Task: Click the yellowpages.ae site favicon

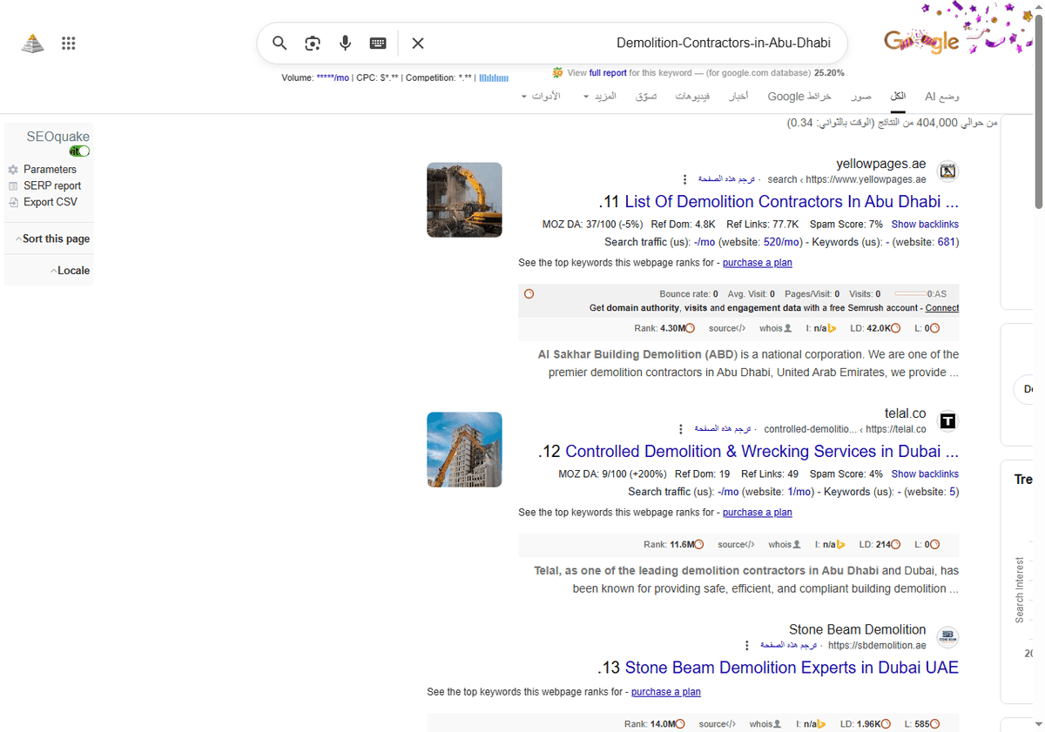Action: tap(947, 171)
